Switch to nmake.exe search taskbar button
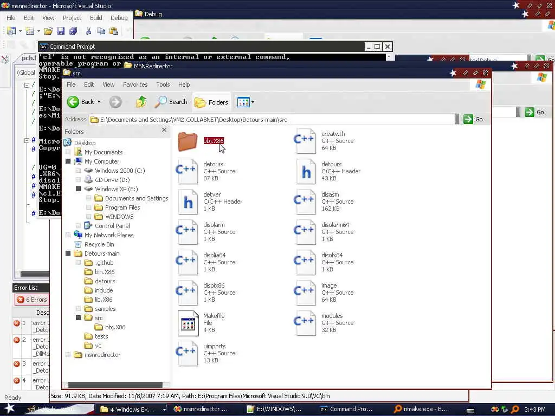 (x=421, y=409)
